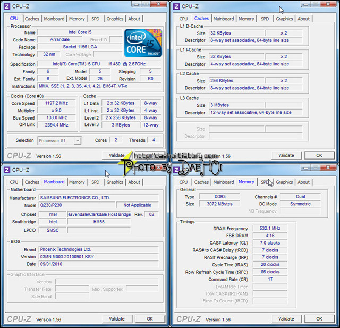Image resolution: width=340 pixels, height=328 pixels.
Task: Select the Memory tab in the Motherboard window
Action: click(76, 182)
